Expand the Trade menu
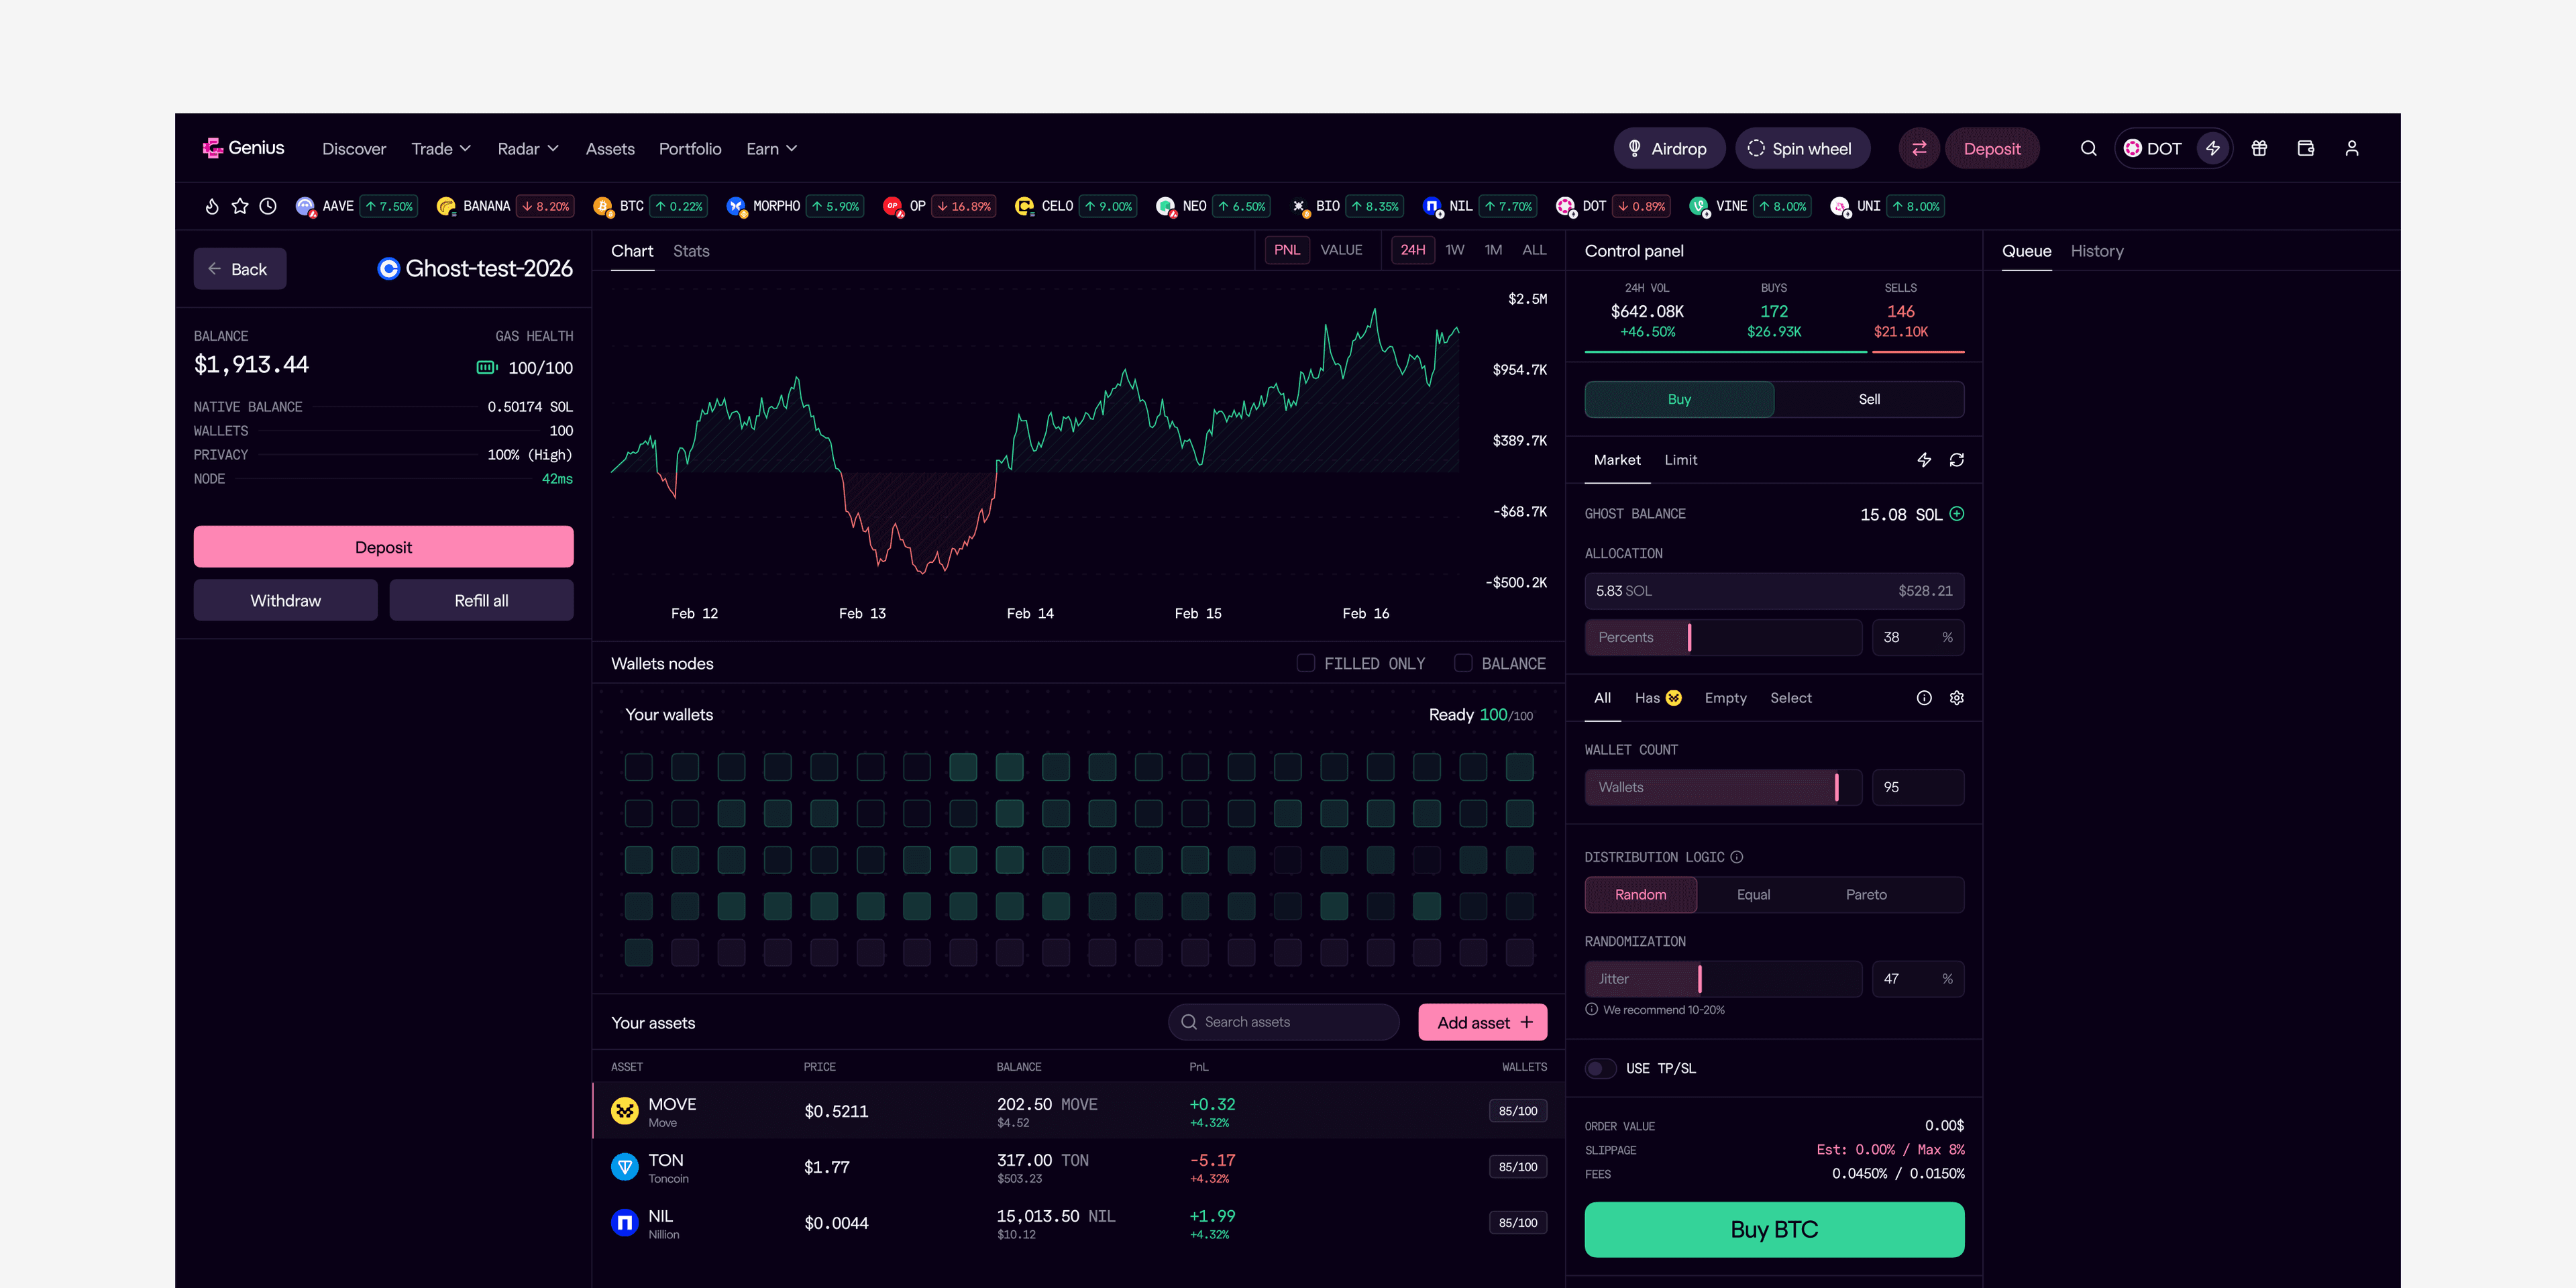 pyautogui.click(x=441, y=148)
